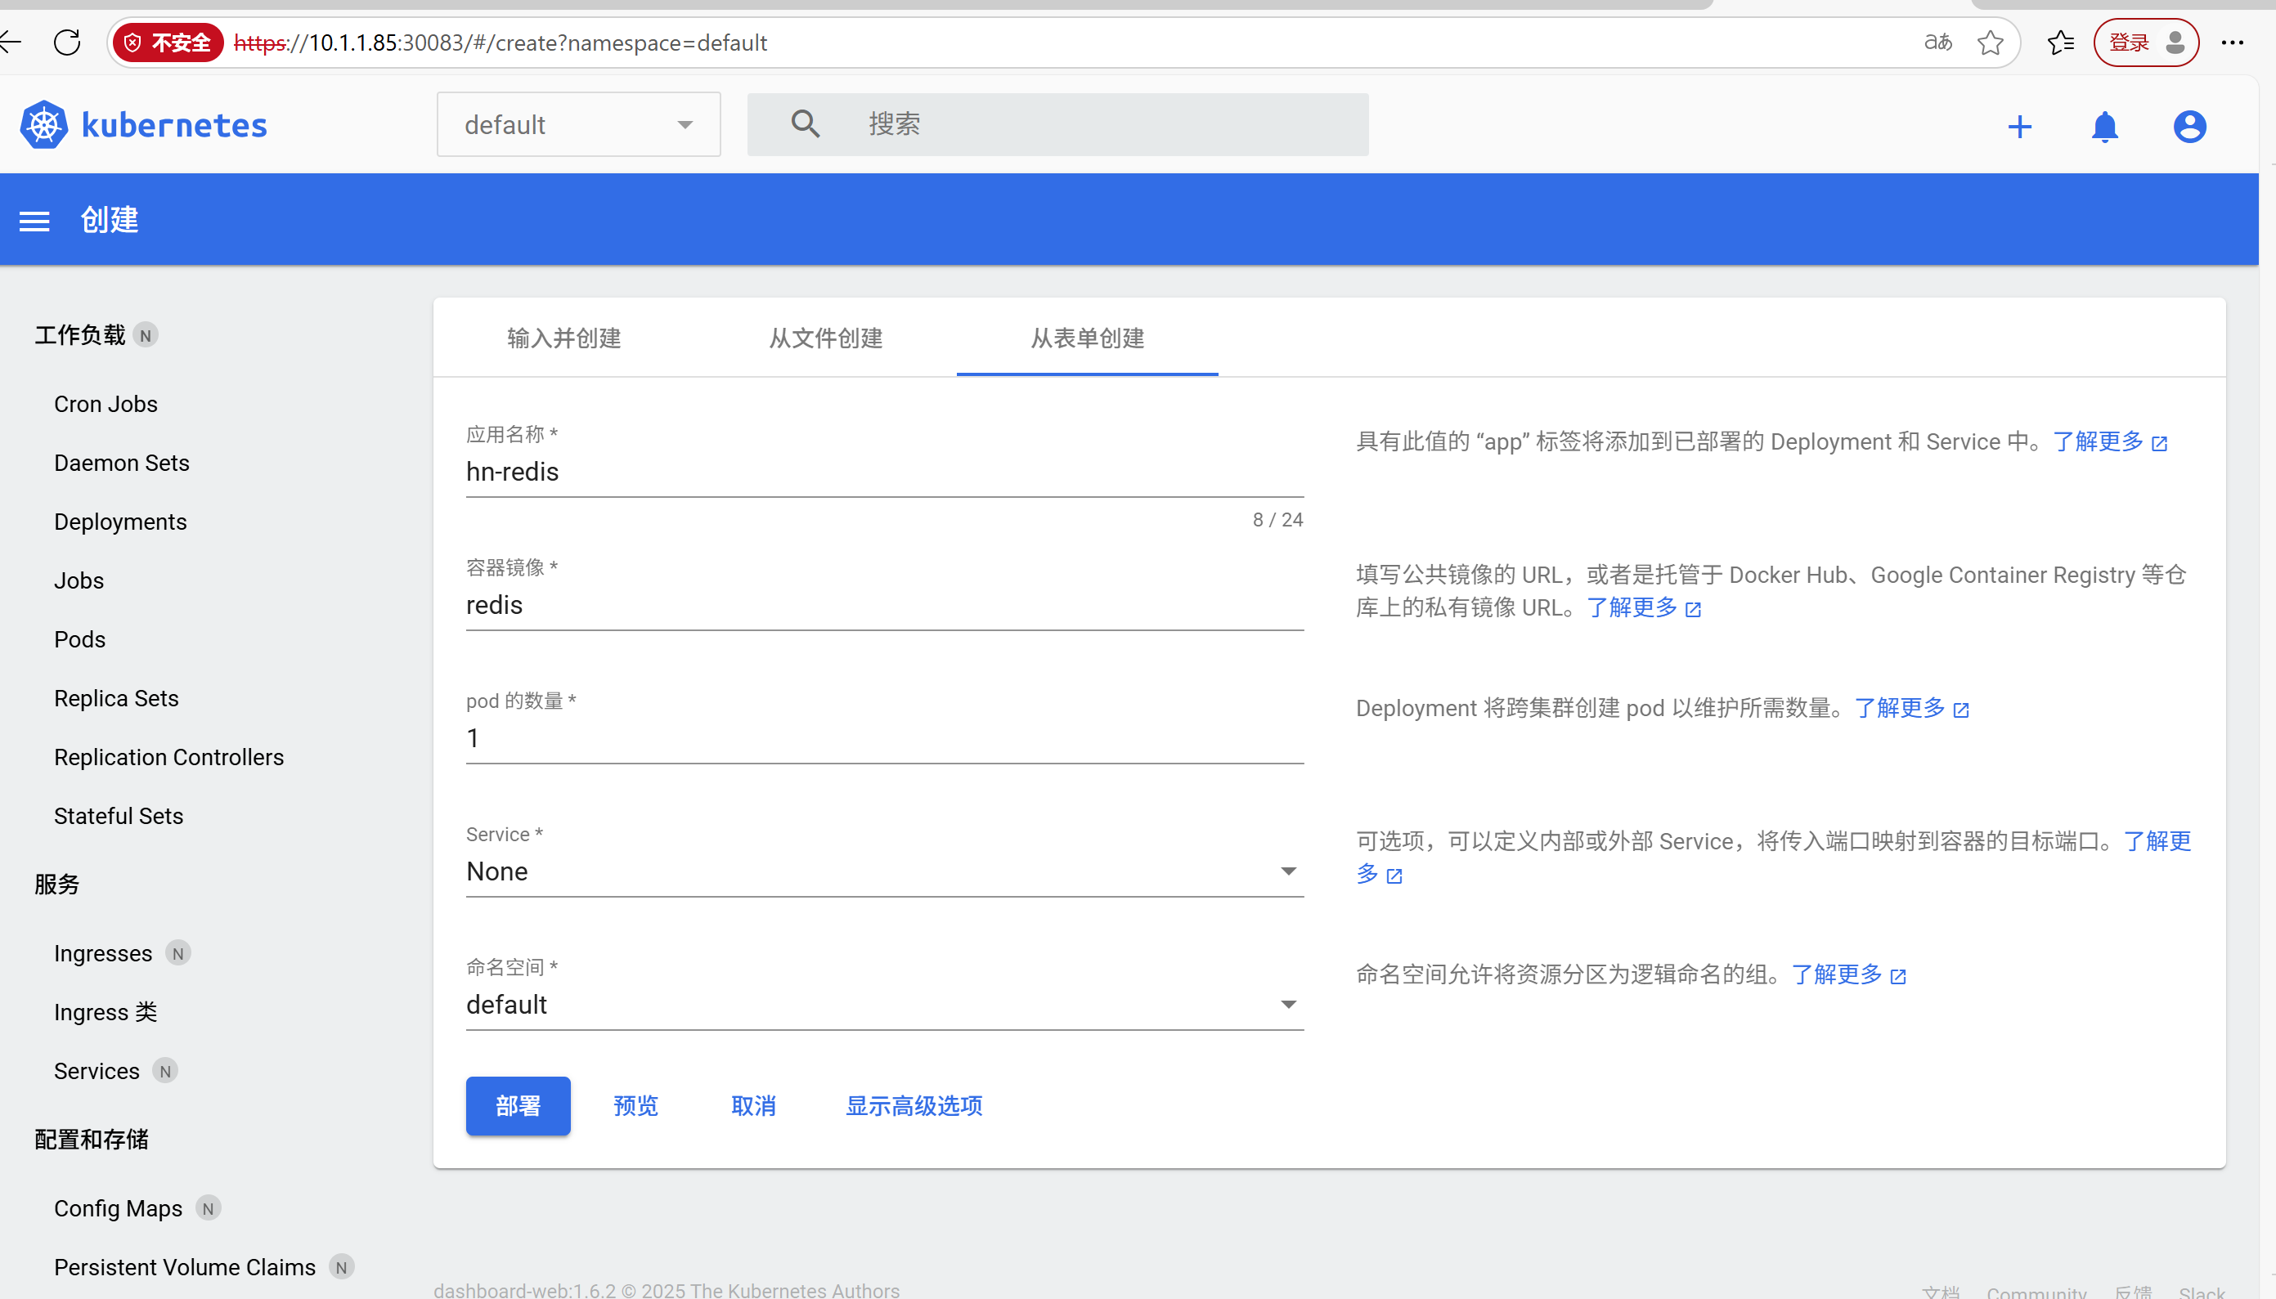Expand the default namespace selector in header
This screenshot has width=2276, height=1299.
click(578, 125)
